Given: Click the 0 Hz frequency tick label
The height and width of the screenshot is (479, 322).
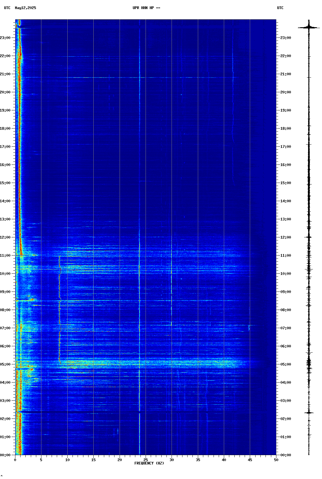Looking at the screenshot, I should click(15, 460).
